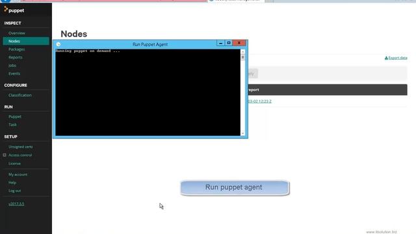The image size is (416, 234).
Task: Maximize the Run Puppet Agent window
Action: [x=229, y=43]
